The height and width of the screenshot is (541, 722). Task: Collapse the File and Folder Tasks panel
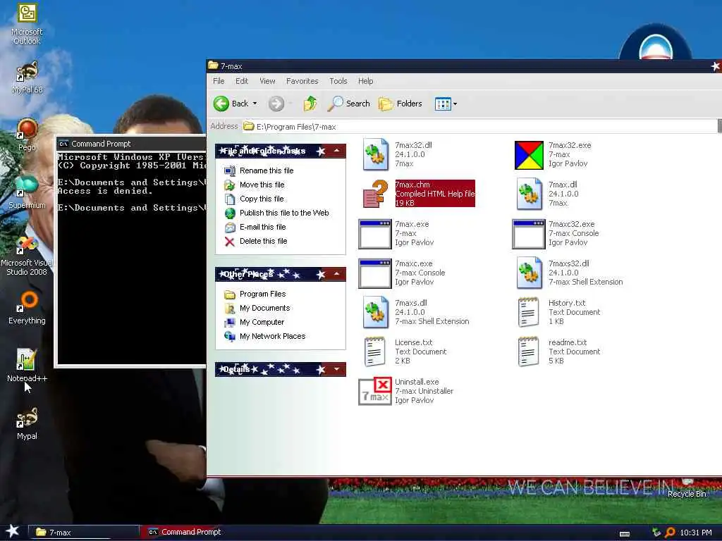pos(336,151)
